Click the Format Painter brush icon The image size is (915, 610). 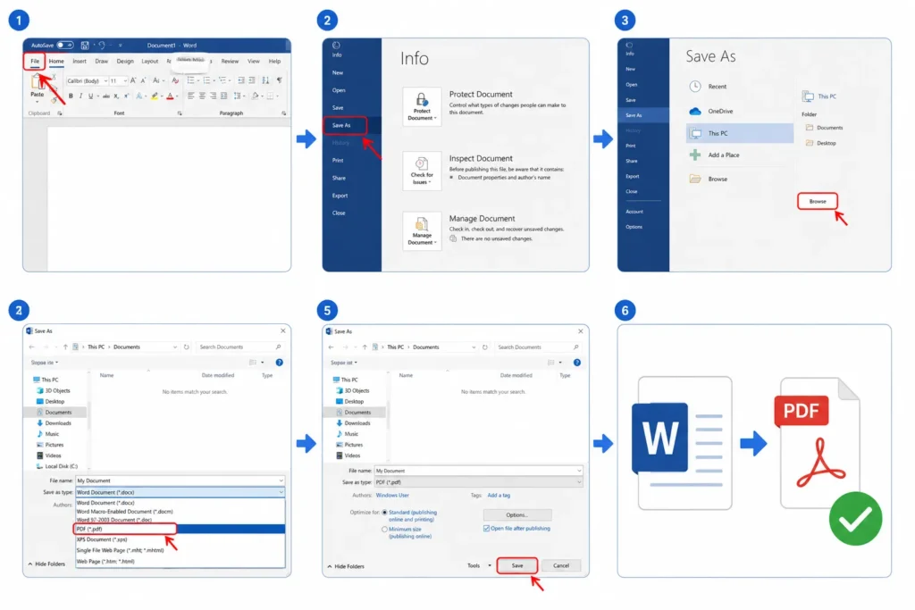point(54,100)
